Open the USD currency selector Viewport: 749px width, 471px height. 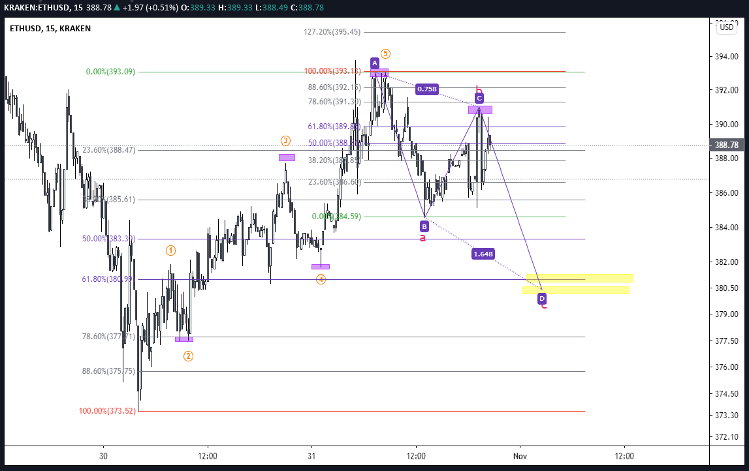pos(726,27)
